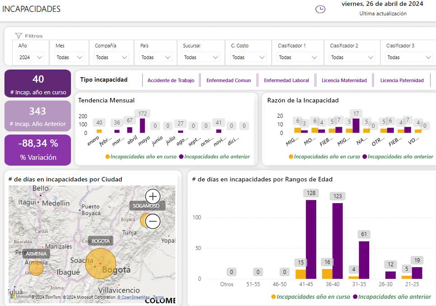Select the Accidente de Trabajo type
This screenshot has height=306, width=436.
point(171,80)
